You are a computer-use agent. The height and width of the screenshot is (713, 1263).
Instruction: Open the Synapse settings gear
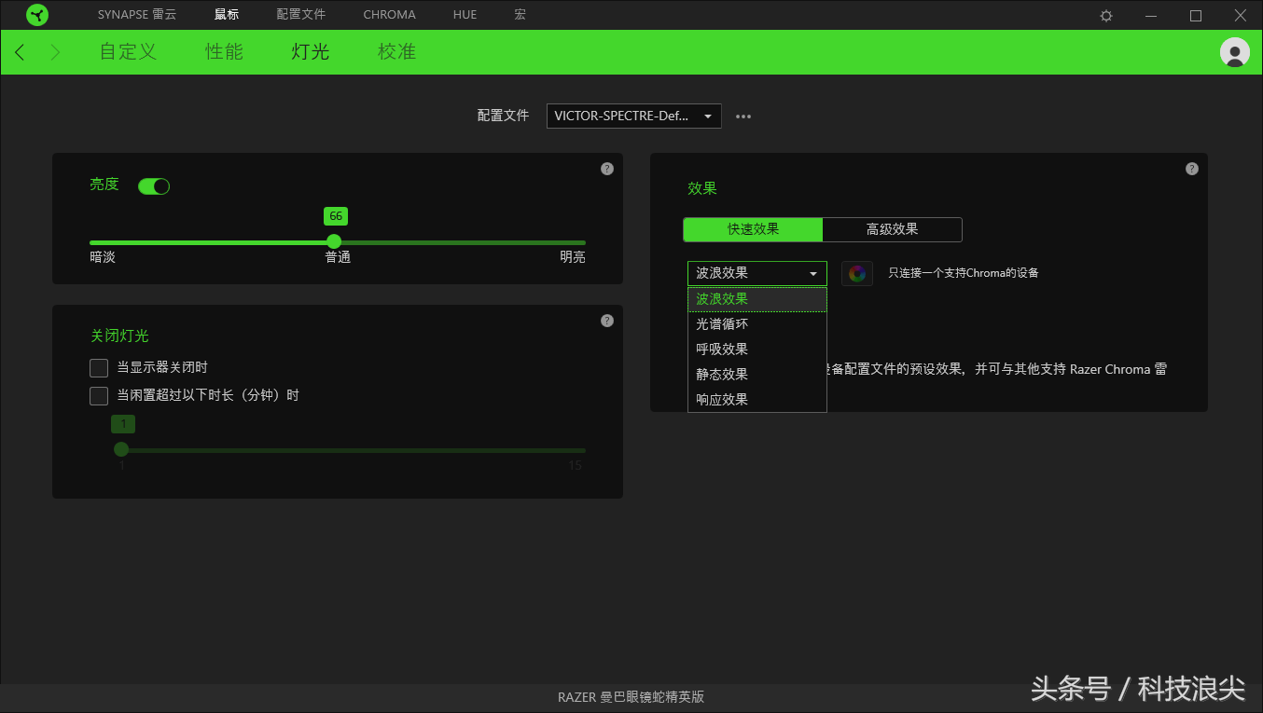pyautogui.click(x=1105, y=15)
